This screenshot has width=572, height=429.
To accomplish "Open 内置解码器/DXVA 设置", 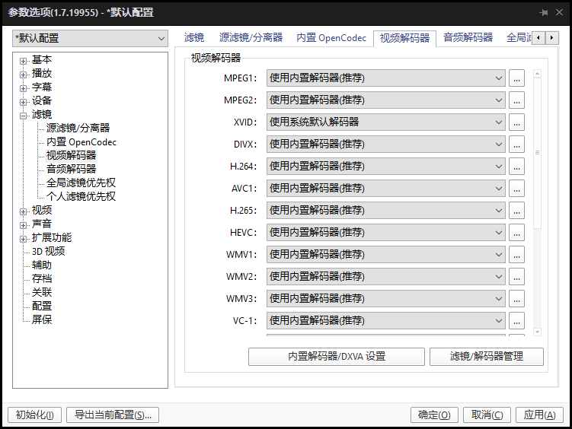I will (x=337, y=356).
